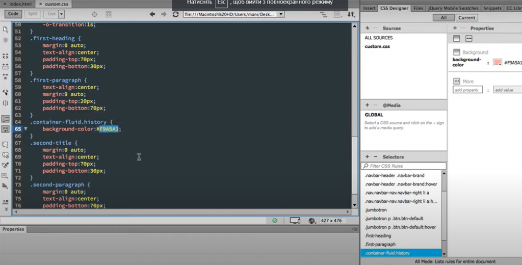The image size is (522, 265).
Task: Open the index.html document tab
Action: click(20, 4)
